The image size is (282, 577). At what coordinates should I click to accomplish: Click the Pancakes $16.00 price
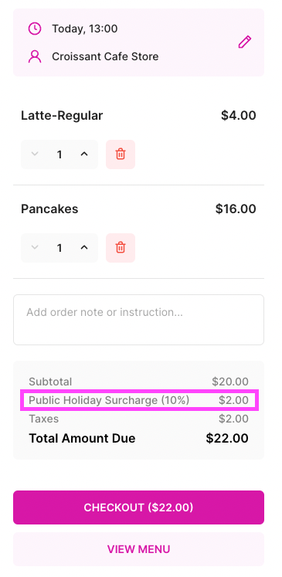click(236, 209)
